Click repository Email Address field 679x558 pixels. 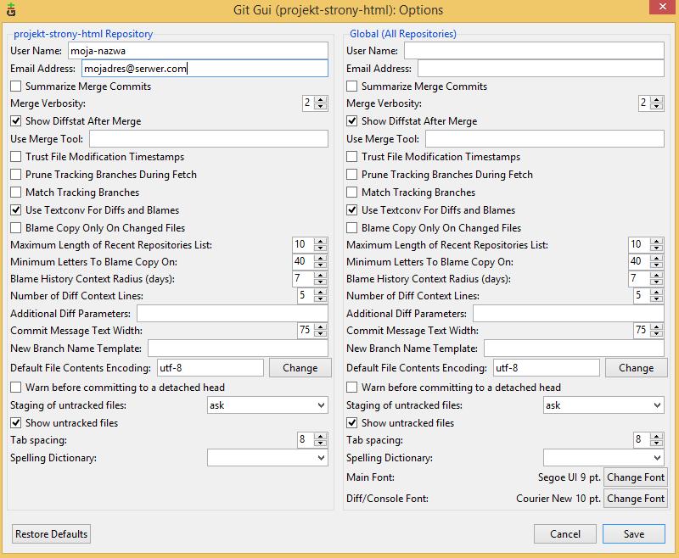click(x=205, y=69)
